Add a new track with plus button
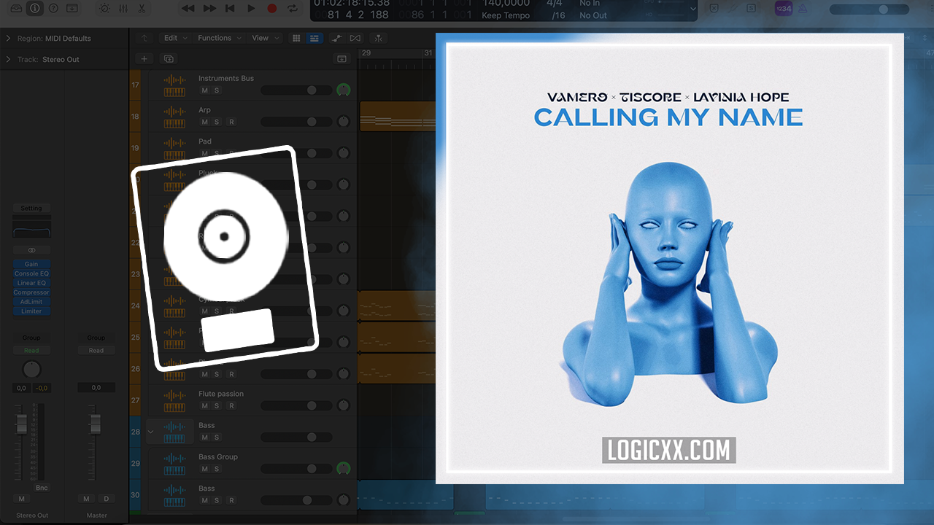 coord(144,58)
